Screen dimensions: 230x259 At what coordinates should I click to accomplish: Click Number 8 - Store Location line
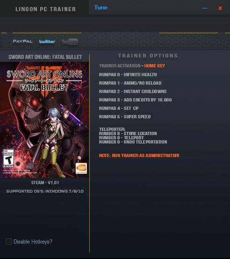tap(128, 133)
